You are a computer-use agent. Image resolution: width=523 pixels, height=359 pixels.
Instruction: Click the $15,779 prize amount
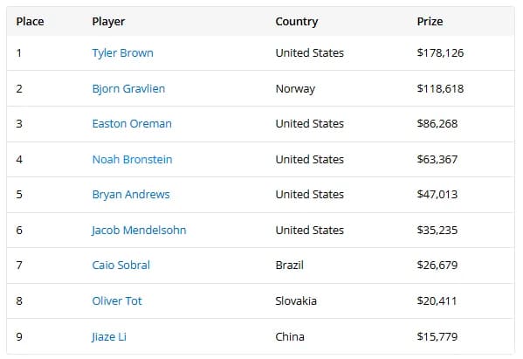[437, 336]
